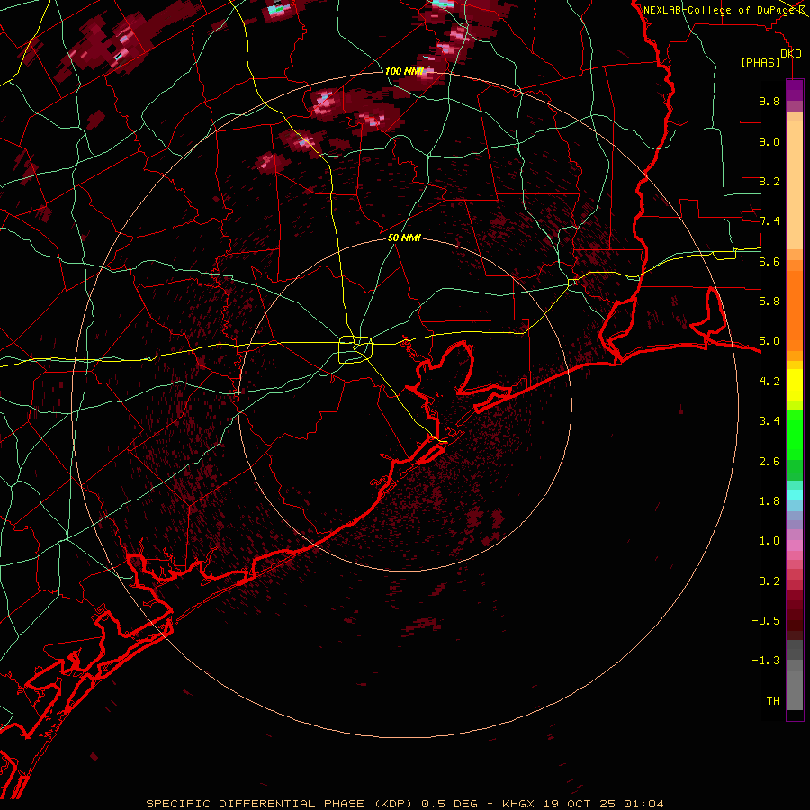The image size is (810, 810).
Task: Click the 8.2 legend value
Action: pos(769,181)
